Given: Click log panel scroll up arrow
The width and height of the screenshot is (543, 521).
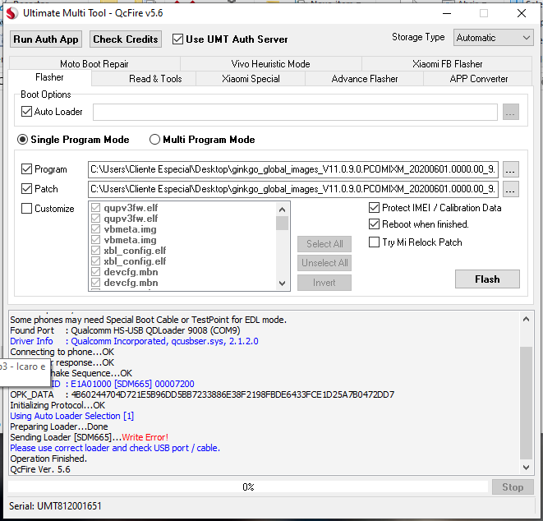Looking at the screenshot, I should [x=526, y=319].
